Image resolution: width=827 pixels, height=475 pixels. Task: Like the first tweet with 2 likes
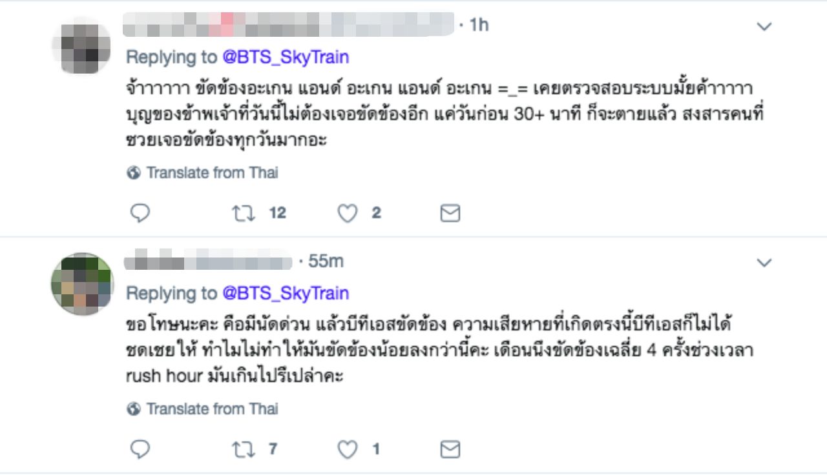pos(348,213)
